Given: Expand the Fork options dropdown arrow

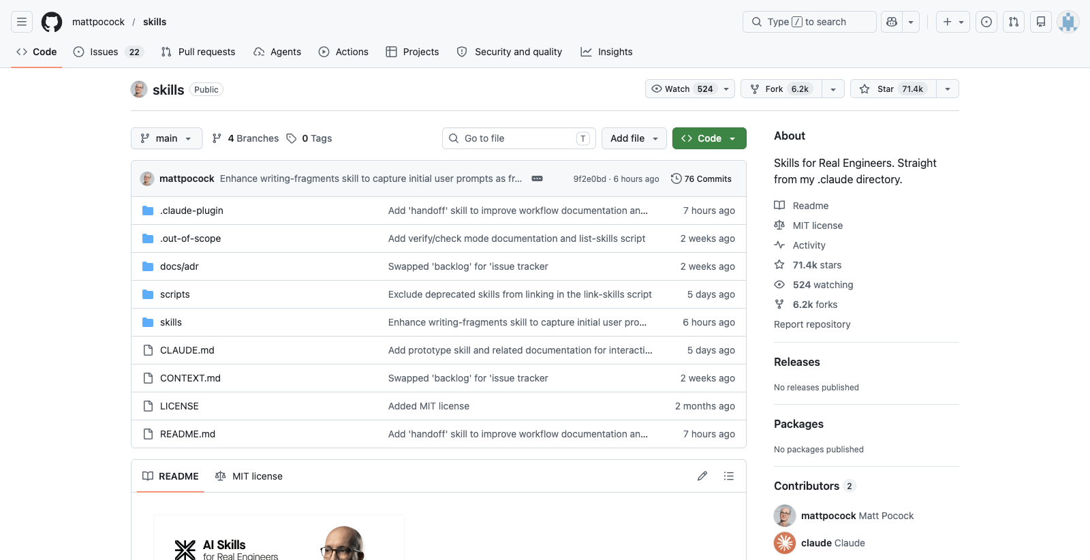Looking at the screenshot, I should coord(833,89).
